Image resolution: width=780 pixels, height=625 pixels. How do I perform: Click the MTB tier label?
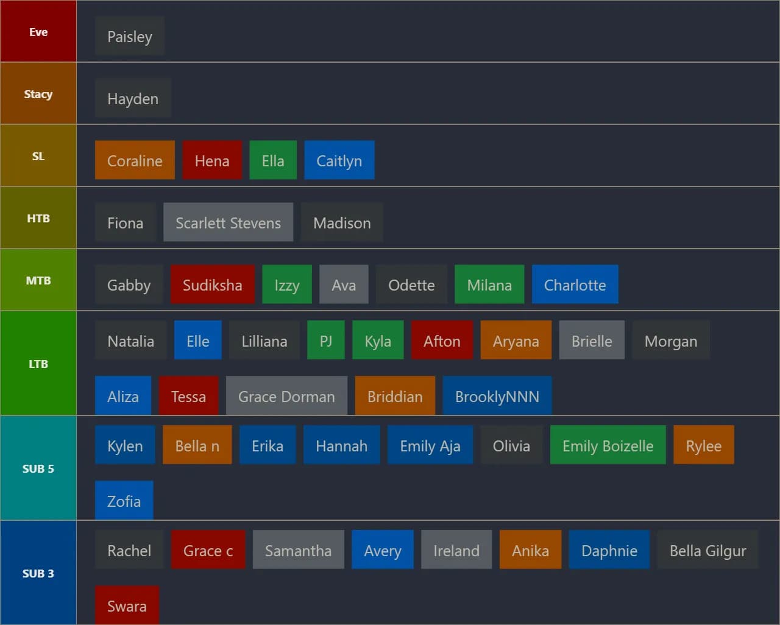click(x=38, y=280)
